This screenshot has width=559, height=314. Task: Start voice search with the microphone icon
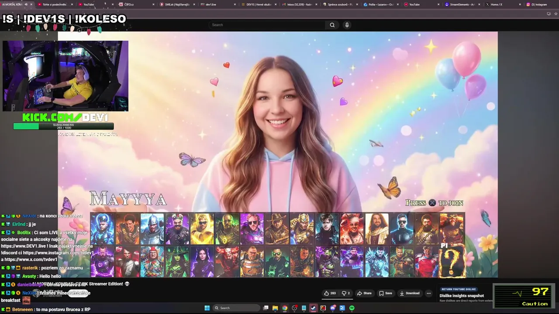347,25
